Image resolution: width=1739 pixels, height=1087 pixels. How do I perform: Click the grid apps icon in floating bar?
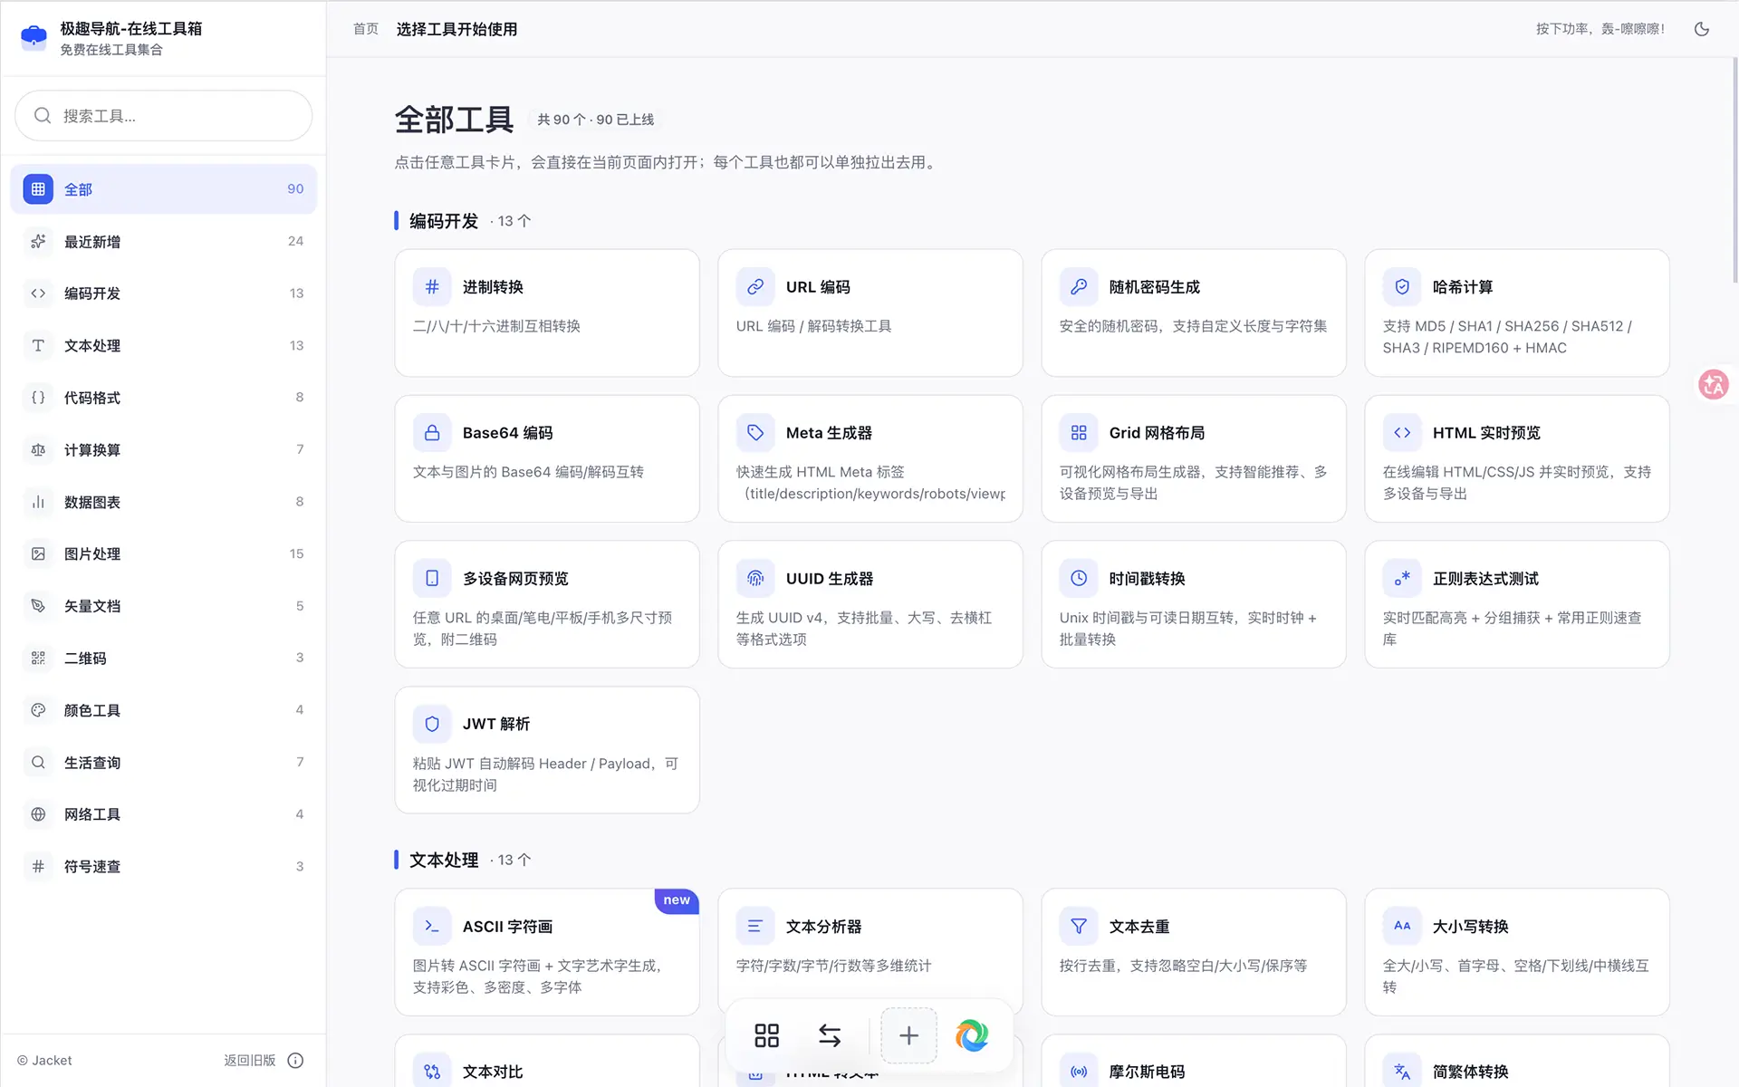point(767,1035)
